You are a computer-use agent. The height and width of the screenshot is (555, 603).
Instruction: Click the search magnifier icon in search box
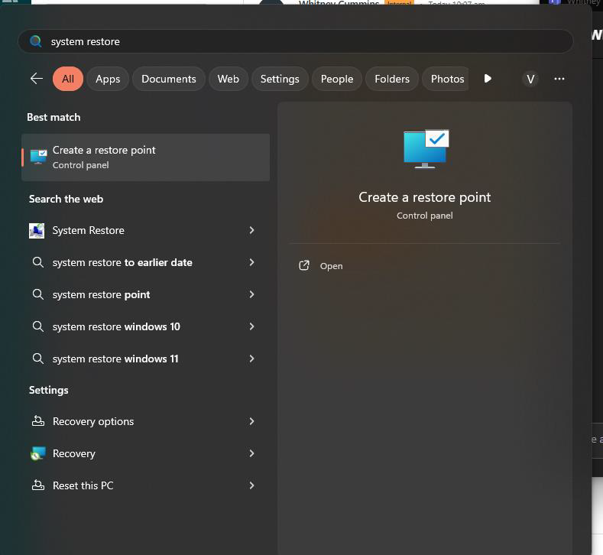click(x=35, y=41)
